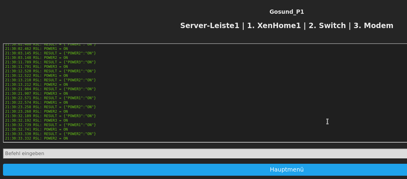Image resolution: width=407 pixels, height=179 pixels.
Task: Click the last log line at 21:30:33.332
Action: tap(36, 138)
